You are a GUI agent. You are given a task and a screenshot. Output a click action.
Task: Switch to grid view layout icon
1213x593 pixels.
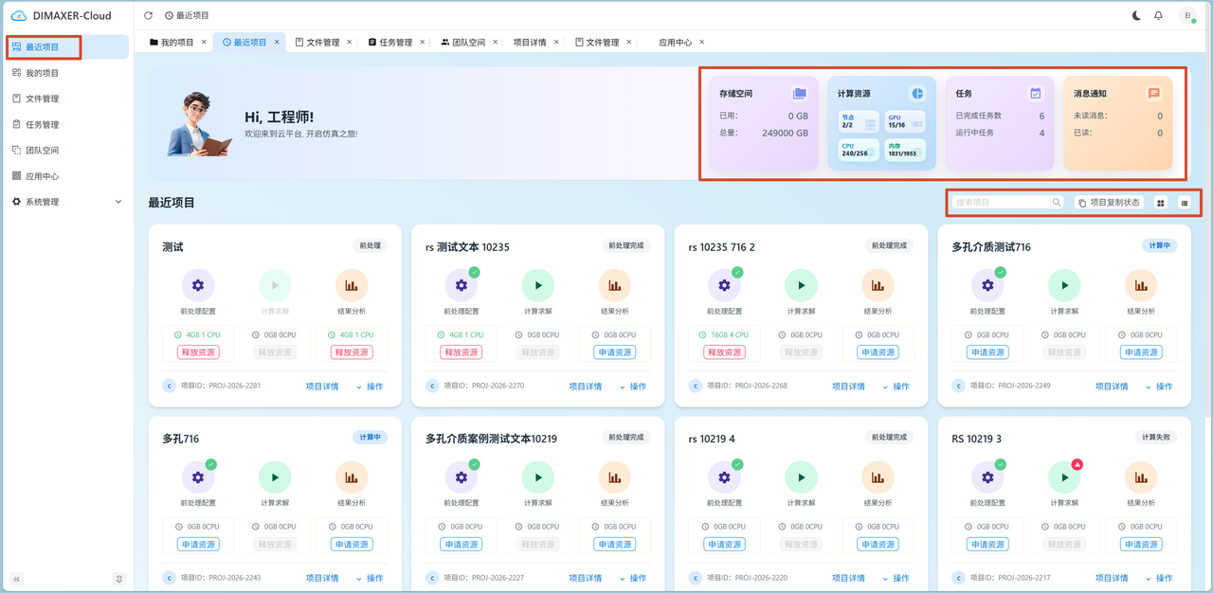tap(1161, 203)
